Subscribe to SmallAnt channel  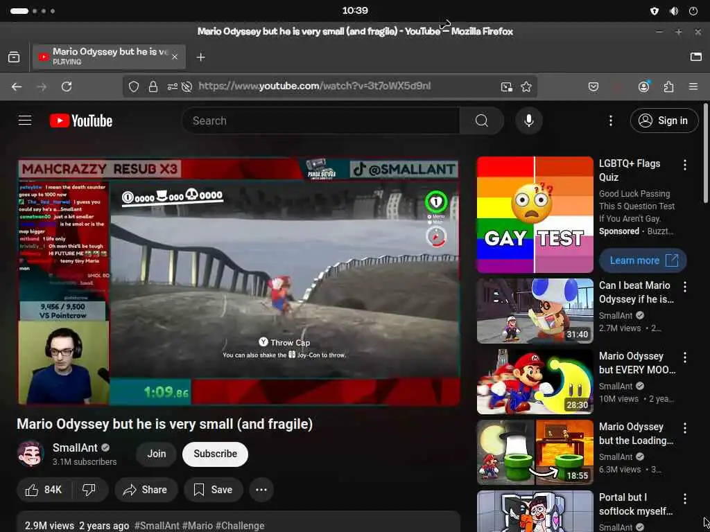point(215,454)
